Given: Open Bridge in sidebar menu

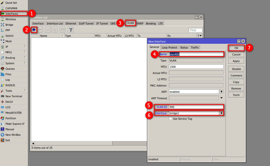Looking at the screenshot, I should (9, 25).
